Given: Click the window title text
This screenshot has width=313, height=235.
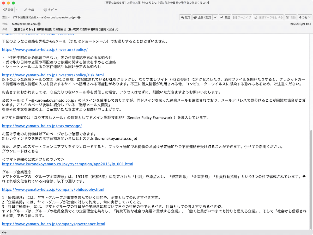Looking at the screenshot, I should pos(156,3).
